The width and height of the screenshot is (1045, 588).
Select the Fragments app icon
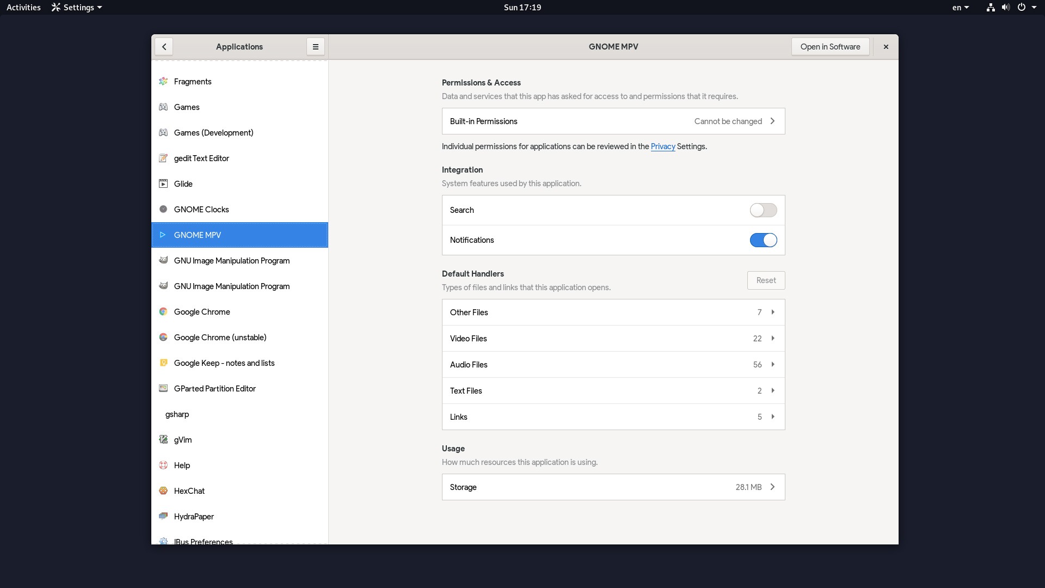163,82
